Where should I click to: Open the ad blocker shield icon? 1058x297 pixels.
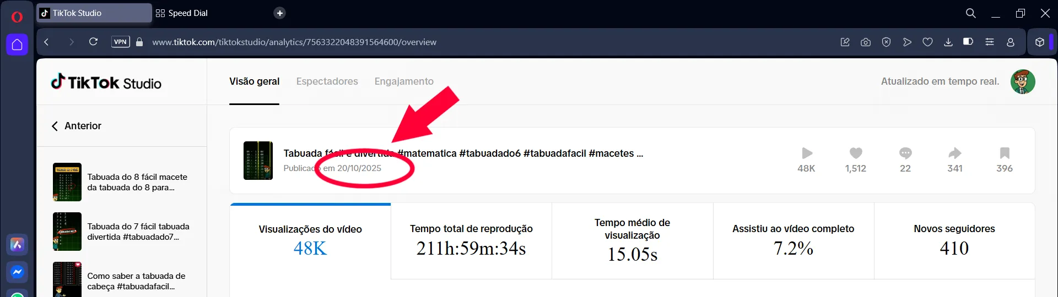point(886,42)
